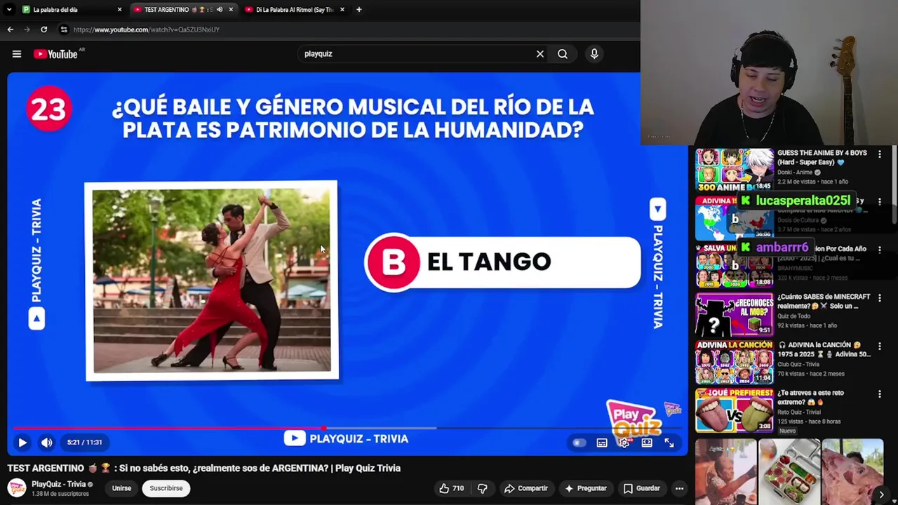Mute the video volume speaker
Viewport: 898px width, 505px height.
coord(46,443)
